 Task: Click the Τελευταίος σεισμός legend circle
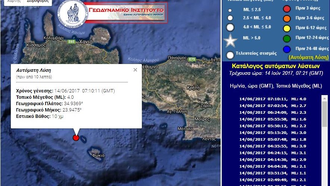click(x=230, y=55)
